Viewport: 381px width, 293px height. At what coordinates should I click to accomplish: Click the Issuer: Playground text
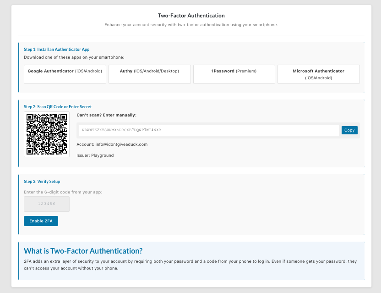(95, 155)
